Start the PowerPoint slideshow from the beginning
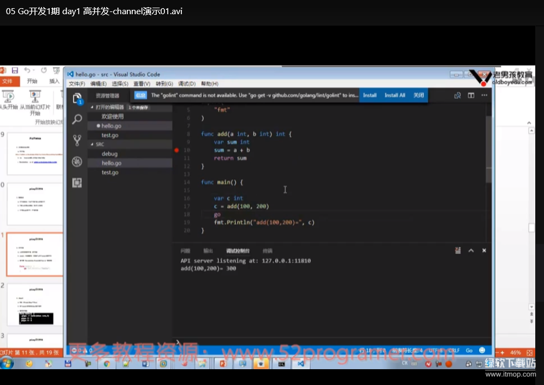This screenshot has height=385, width=544. (8, 100)
